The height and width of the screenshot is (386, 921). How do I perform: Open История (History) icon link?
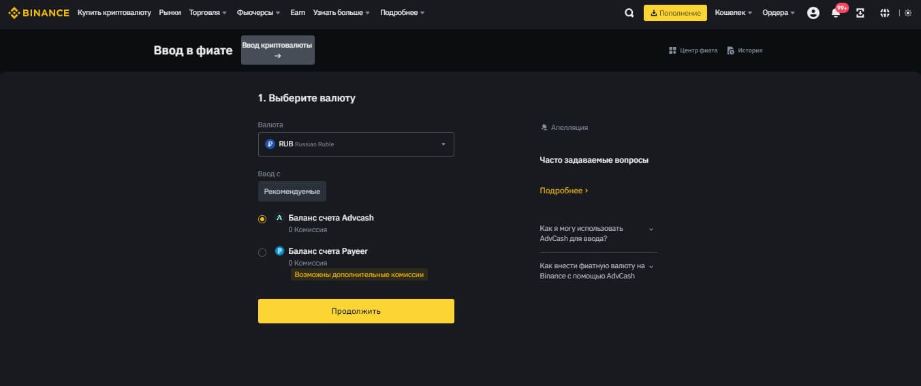pyautogui.click(x=745, y=50)
